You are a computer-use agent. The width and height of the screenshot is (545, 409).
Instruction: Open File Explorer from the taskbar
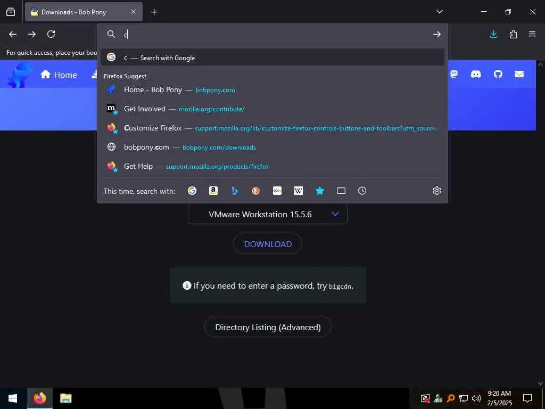tap(65, 398)
